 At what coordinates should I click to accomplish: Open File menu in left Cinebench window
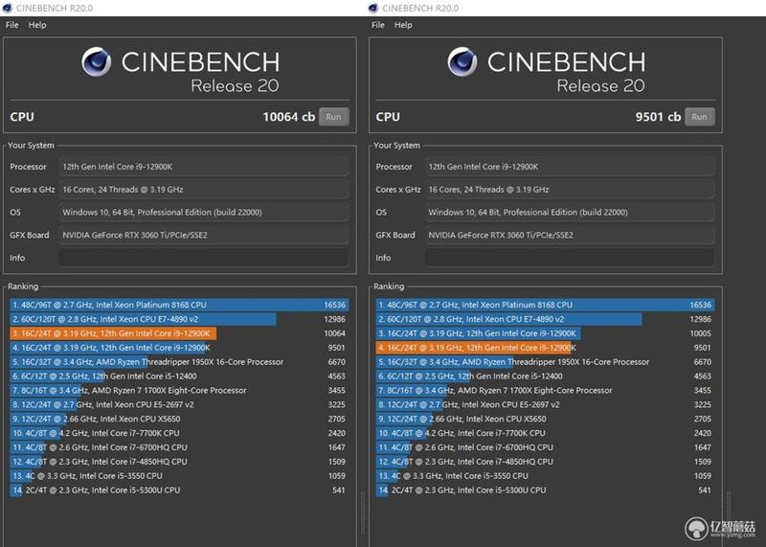point(12,25)
